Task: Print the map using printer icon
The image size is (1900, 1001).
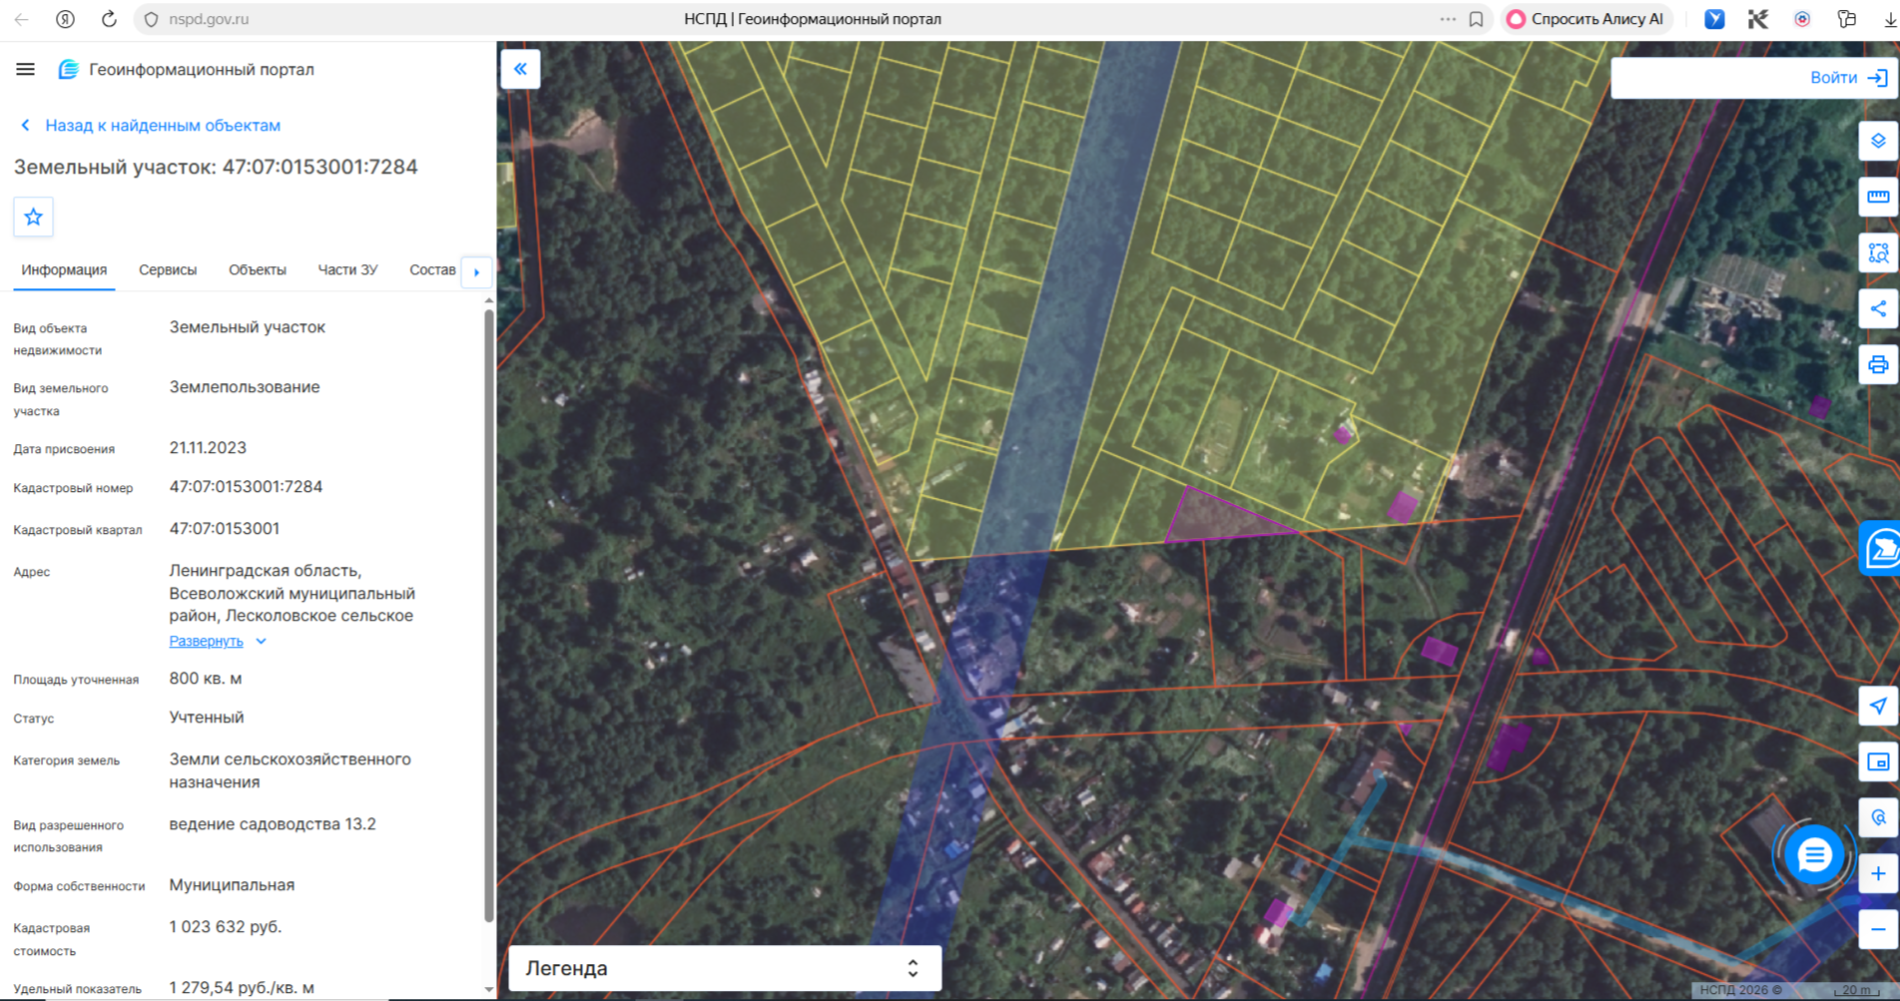Action: tap(1878, 364)
